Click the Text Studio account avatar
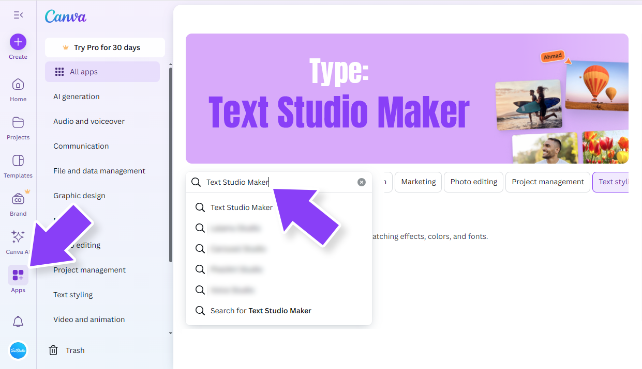 click(18, 350)
